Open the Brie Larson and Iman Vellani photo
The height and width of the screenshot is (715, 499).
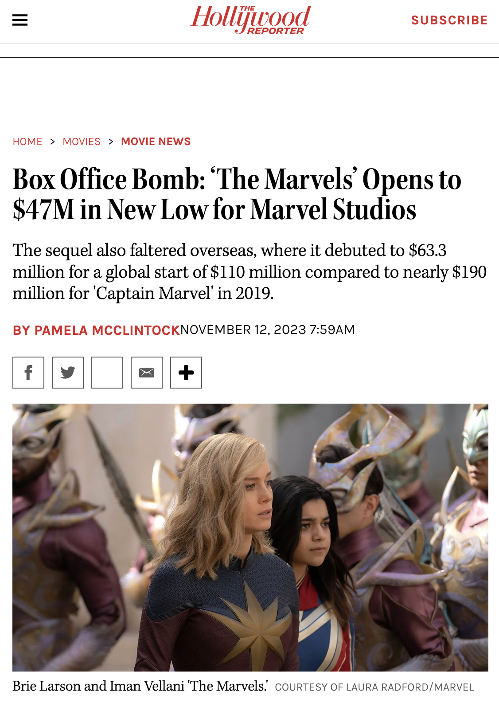tap(250, 537)
